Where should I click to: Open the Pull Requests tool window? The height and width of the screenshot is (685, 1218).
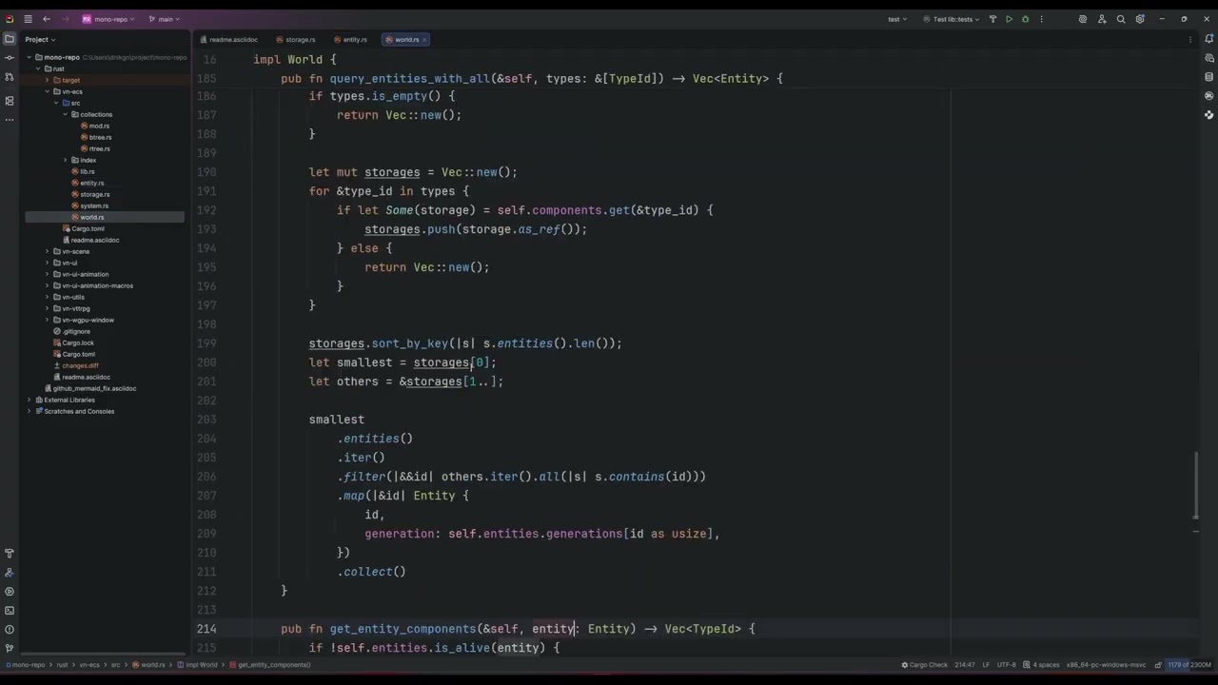(x=10, y=78)
